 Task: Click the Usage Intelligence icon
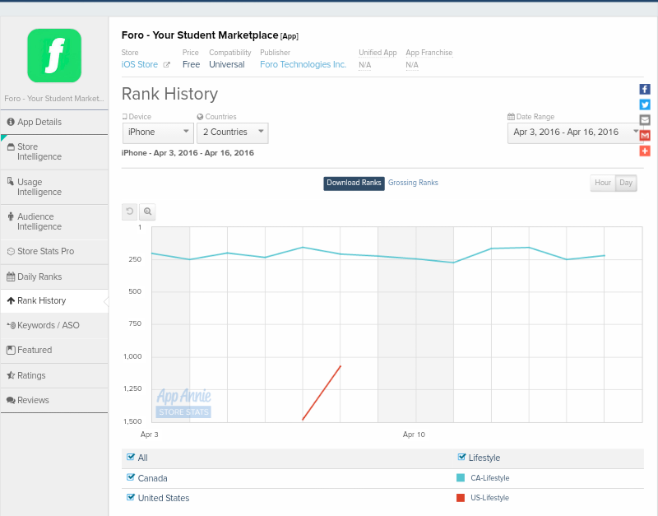11,181
